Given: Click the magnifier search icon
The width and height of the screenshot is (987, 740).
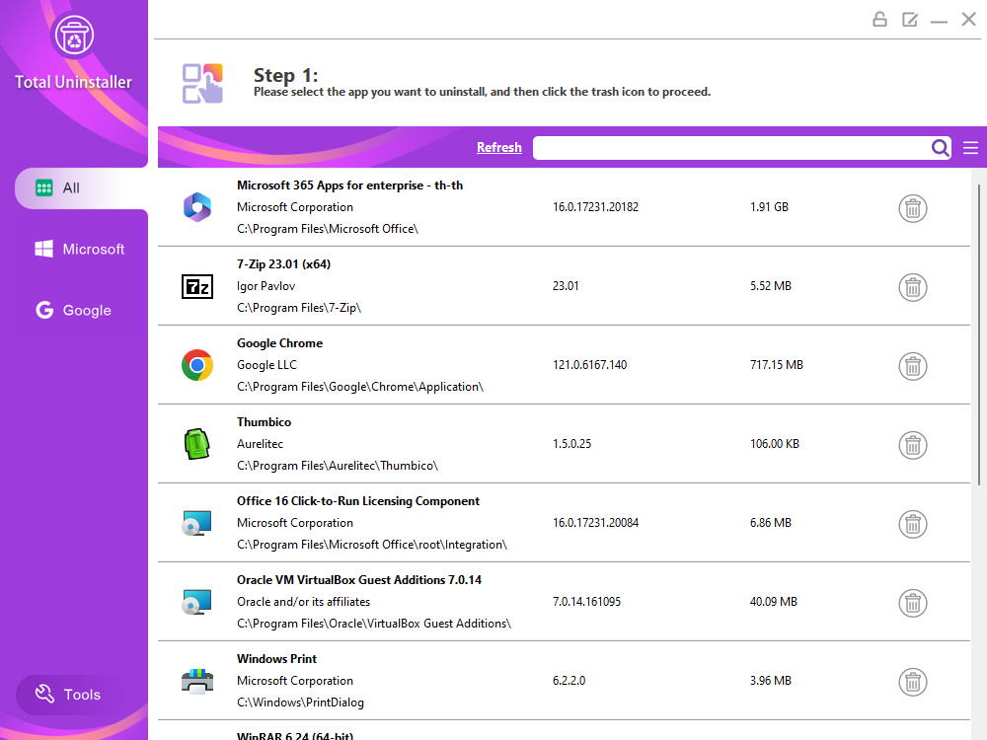Looking at the screenshot, I should tap(941, 148).
